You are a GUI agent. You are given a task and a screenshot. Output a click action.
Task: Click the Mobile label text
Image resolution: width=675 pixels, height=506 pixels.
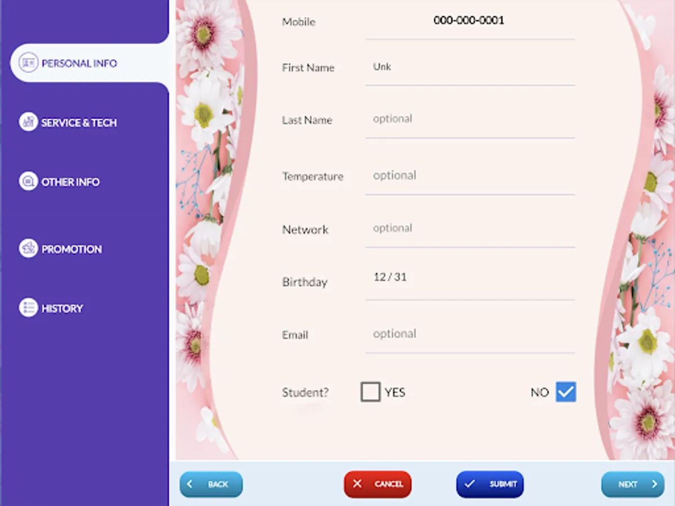tap(299, 22)
